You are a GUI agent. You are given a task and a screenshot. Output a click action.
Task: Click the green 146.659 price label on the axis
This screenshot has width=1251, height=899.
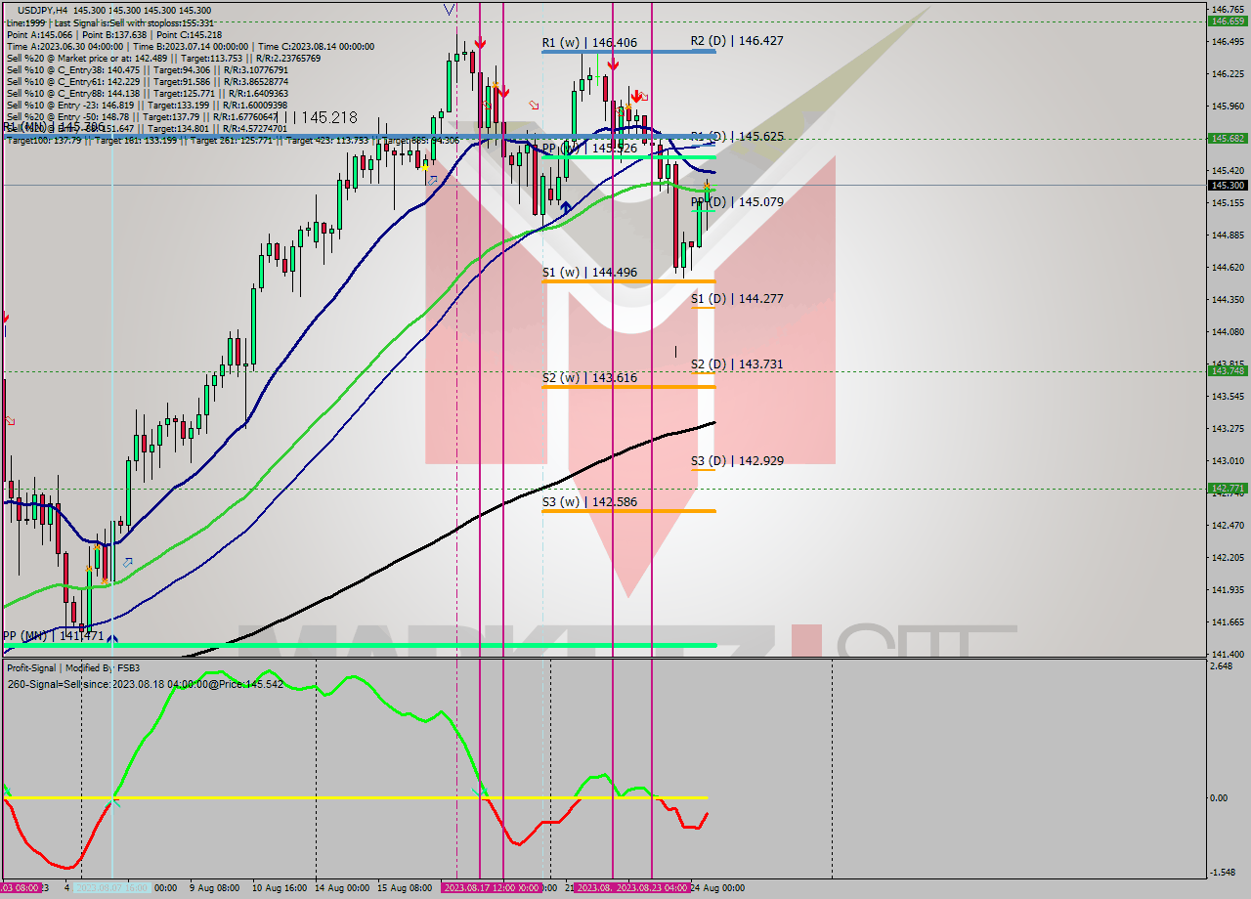click(x=1226, y=17)
